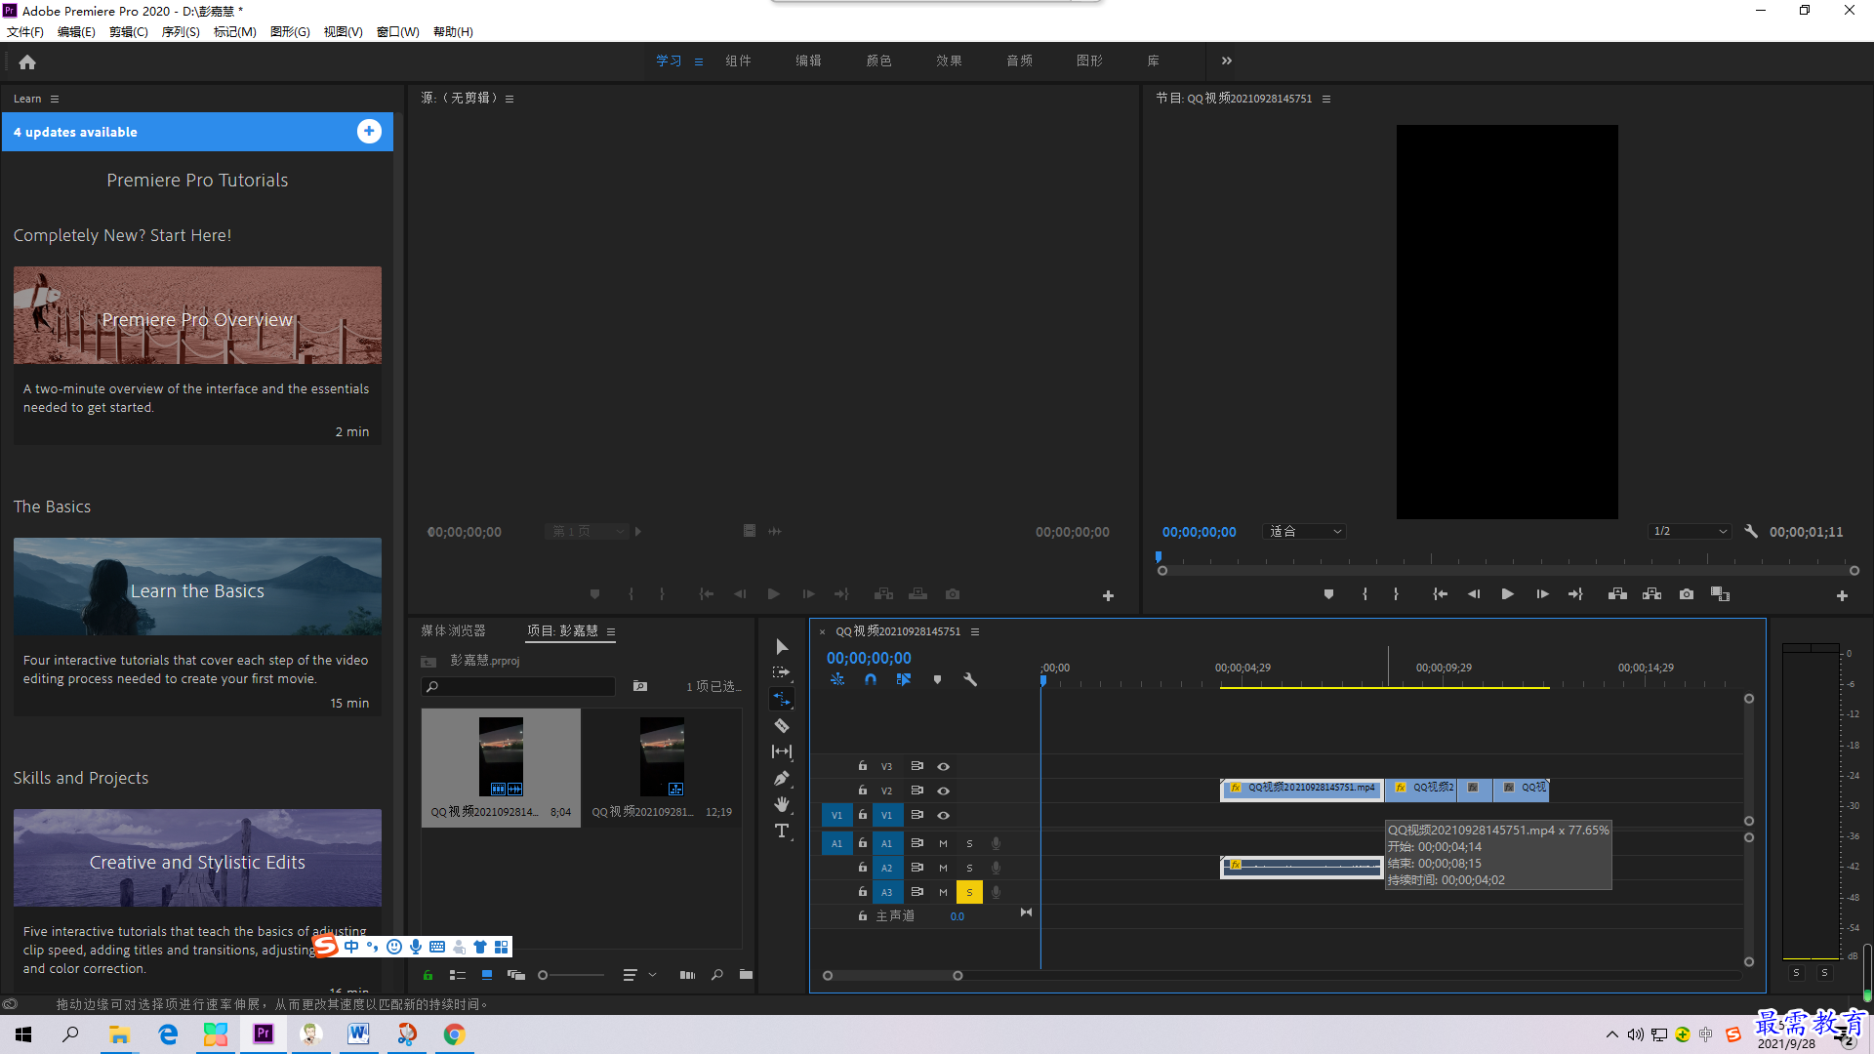Toggle V1 track output eye
This screenshot has height=1054, width=1874.
[x=943, y=815]
